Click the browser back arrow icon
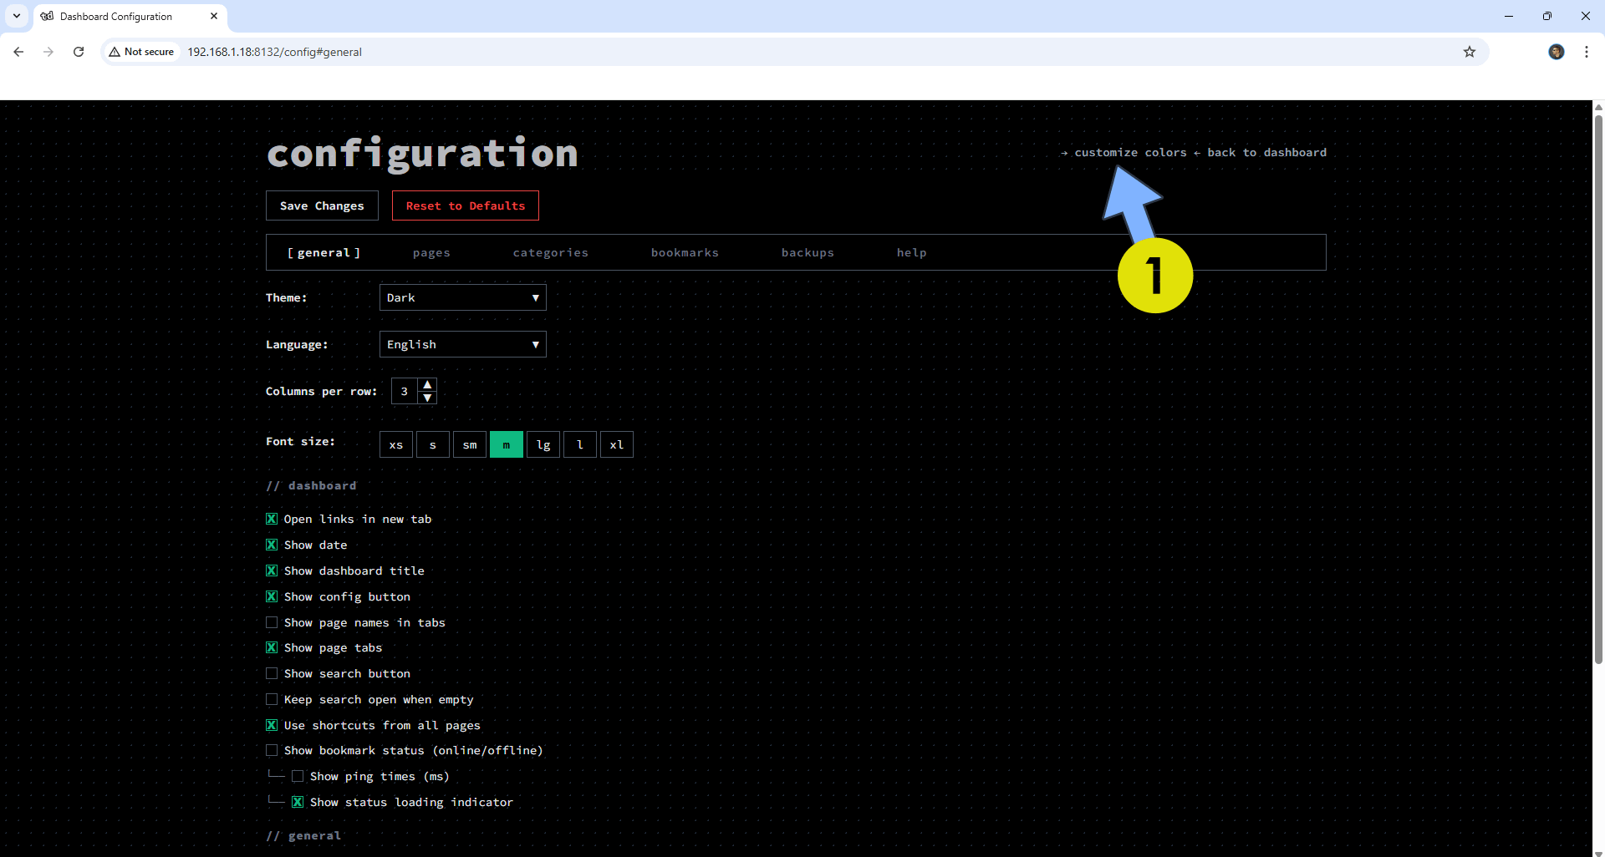 (18, 52)
